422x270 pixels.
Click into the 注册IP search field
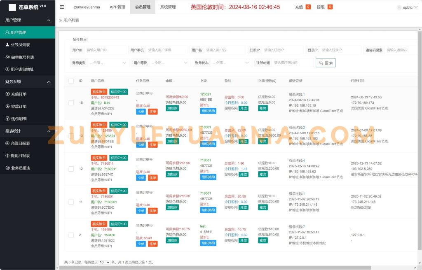pyautogui.click(x=283, y=50)
